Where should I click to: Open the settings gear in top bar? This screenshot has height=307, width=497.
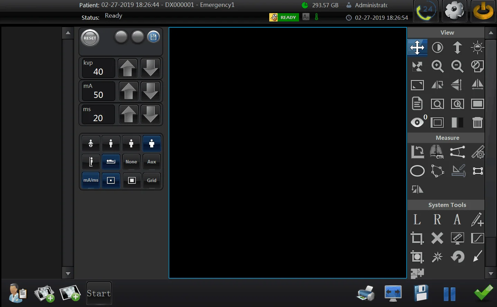click(454, 11)
